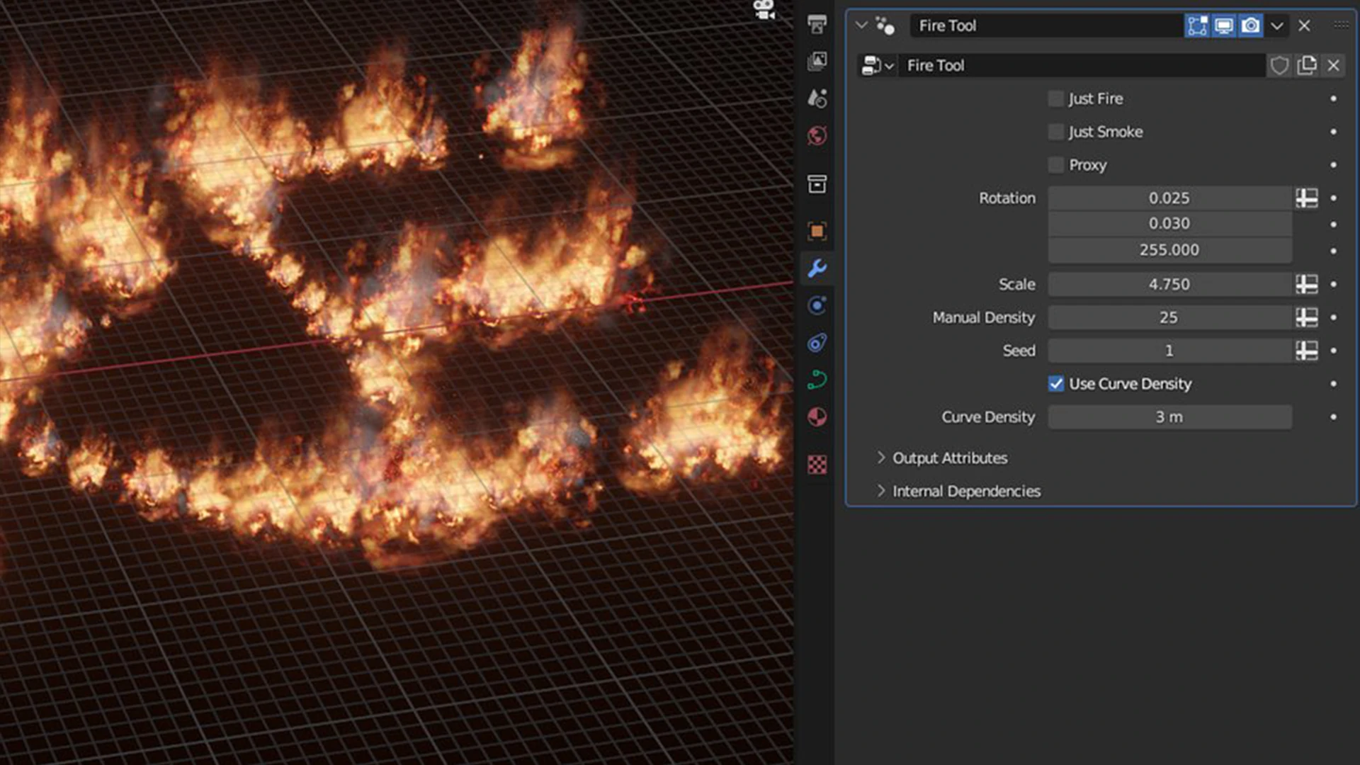Screen dimensions: 1360x765
Task: Open the Texture properties checkerboard icon
Action: click(x=817, y=465)
